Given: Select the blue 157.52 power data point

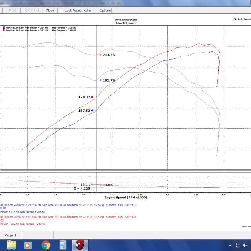Looking at the screenshot, I should 92,111.
